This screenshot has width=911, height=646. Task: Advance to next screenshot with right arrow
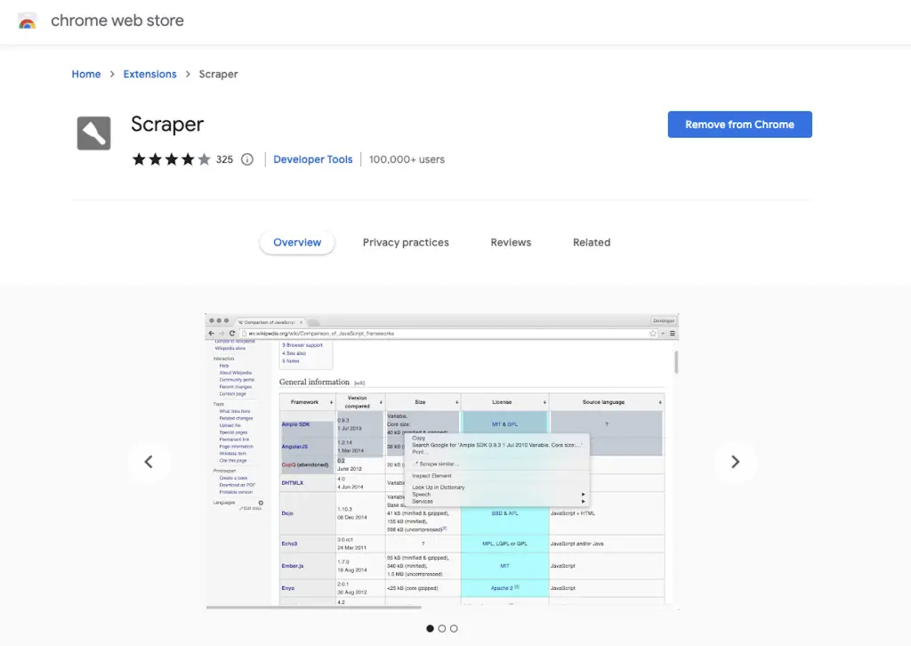click(735, 462)
